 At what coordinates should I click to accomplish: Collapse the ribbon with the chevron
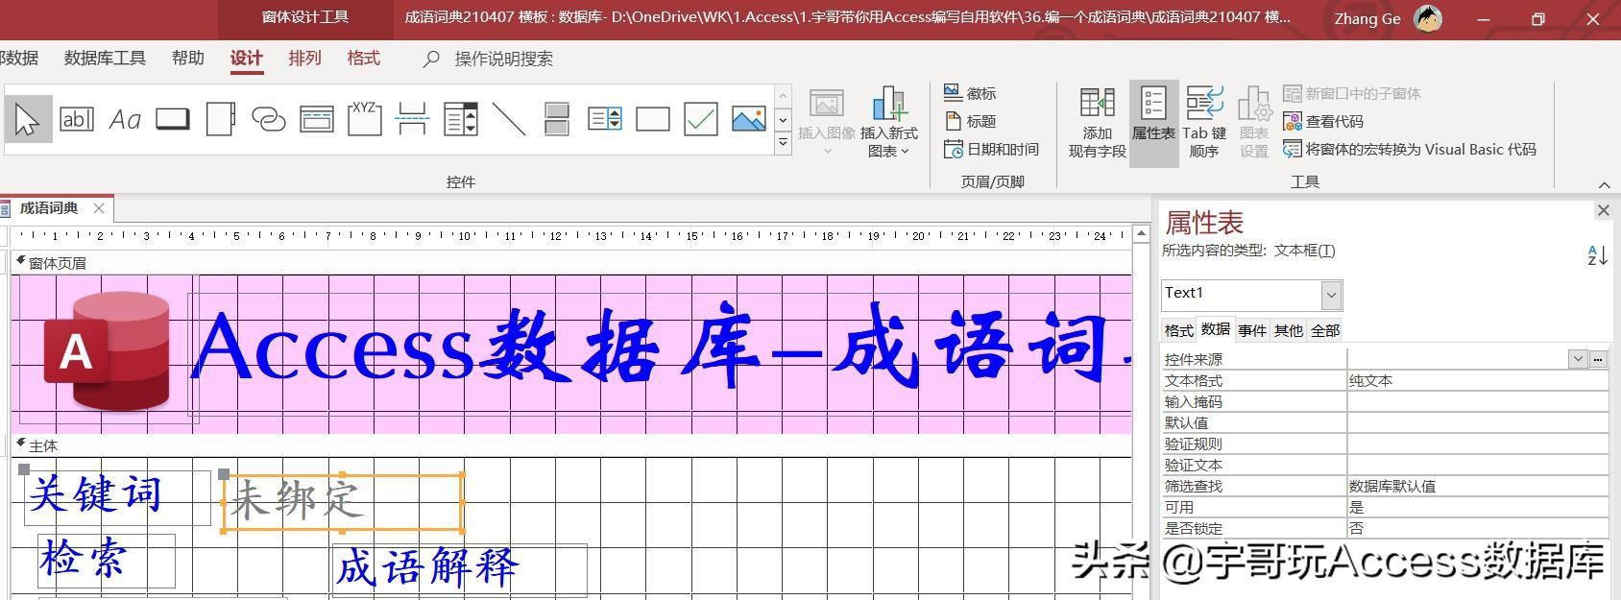click(1604, 184)
